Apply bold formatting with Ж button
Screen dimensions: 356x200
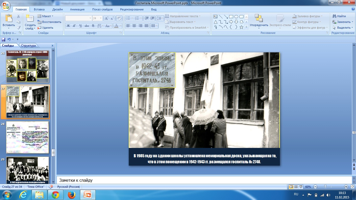point(68,26)
